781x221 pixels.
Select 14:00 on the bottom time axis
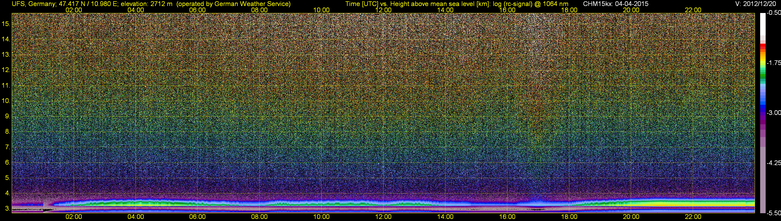[445, 217]
